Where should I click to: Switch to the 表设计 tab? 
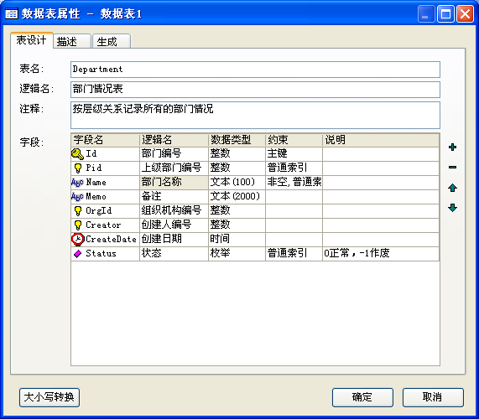(32, 40)
